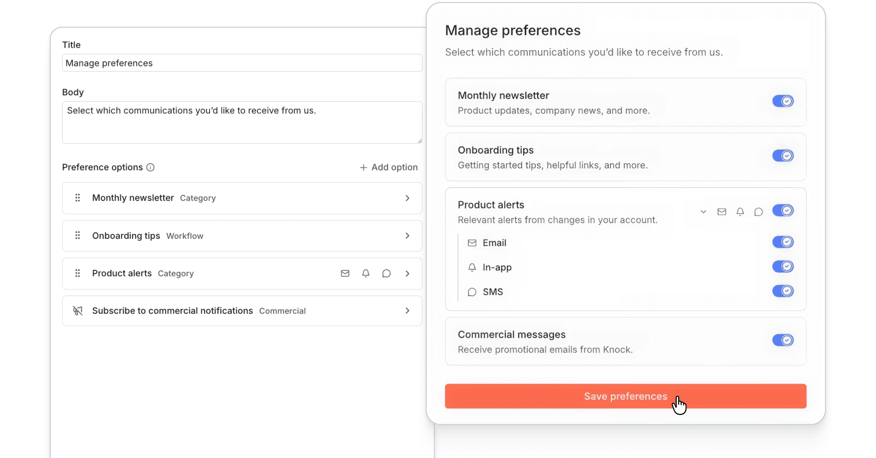The width and height of the screenshot is (876, 458).
Task: Click Add option button
Action: (389, 167)
